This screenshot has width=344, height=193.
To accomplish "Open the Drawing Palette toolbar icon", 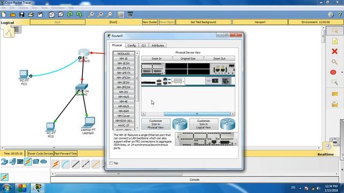I will point(121,14).
